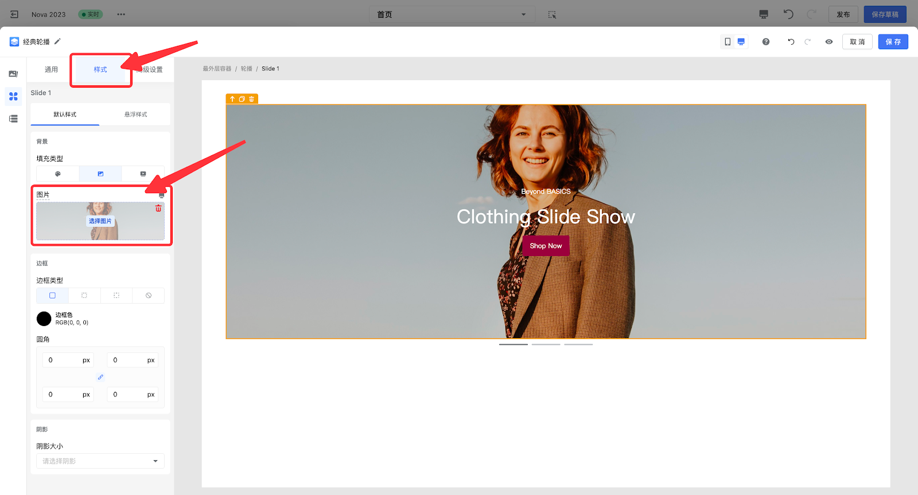Undo the last edit in editor
This screenshot has width=918, height=495.
pyautogui.click(x=791, y=42)
